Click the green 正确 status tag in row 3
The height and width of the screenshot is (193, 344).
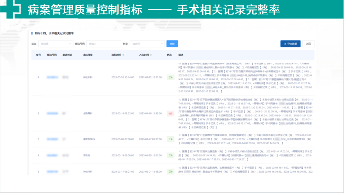click(x=171, y=139)
